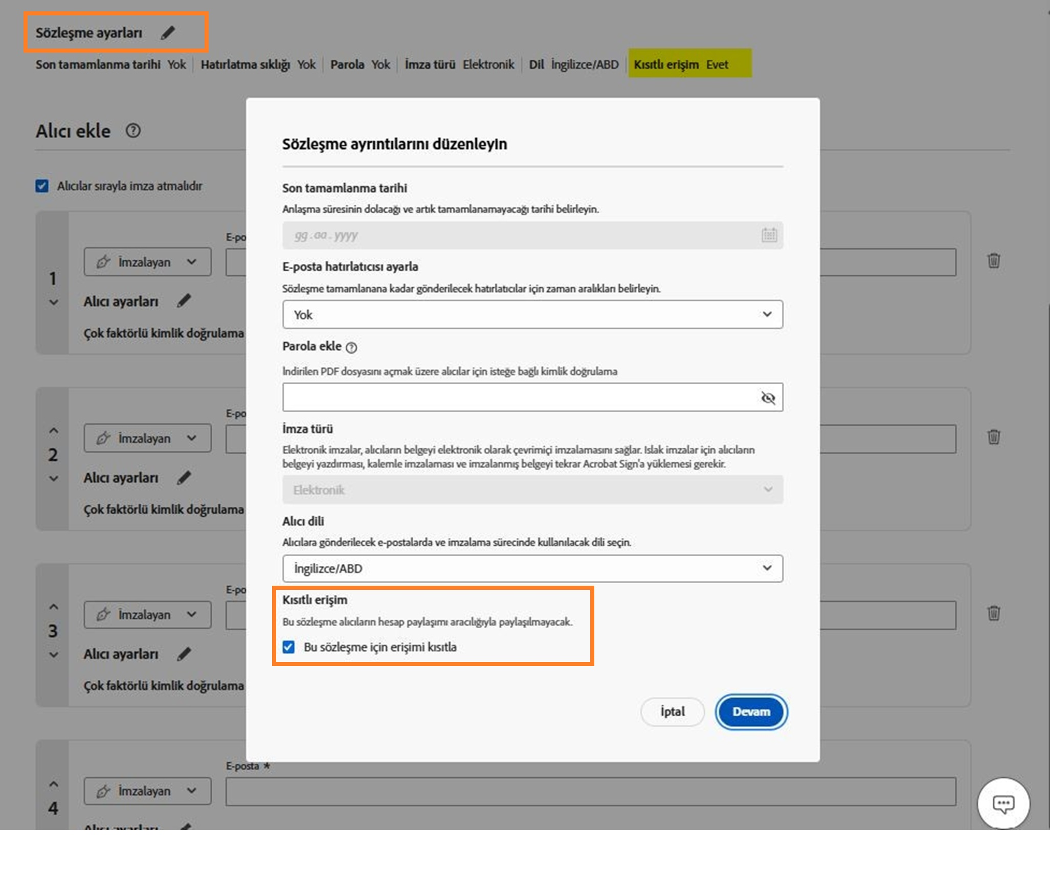Click the pencil icon beside Sözleşme ayarları

168,33
